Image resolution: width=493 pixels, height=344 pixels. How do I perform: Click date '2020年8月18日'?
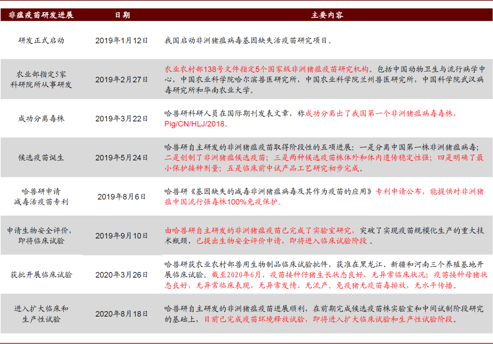point(121,314)
